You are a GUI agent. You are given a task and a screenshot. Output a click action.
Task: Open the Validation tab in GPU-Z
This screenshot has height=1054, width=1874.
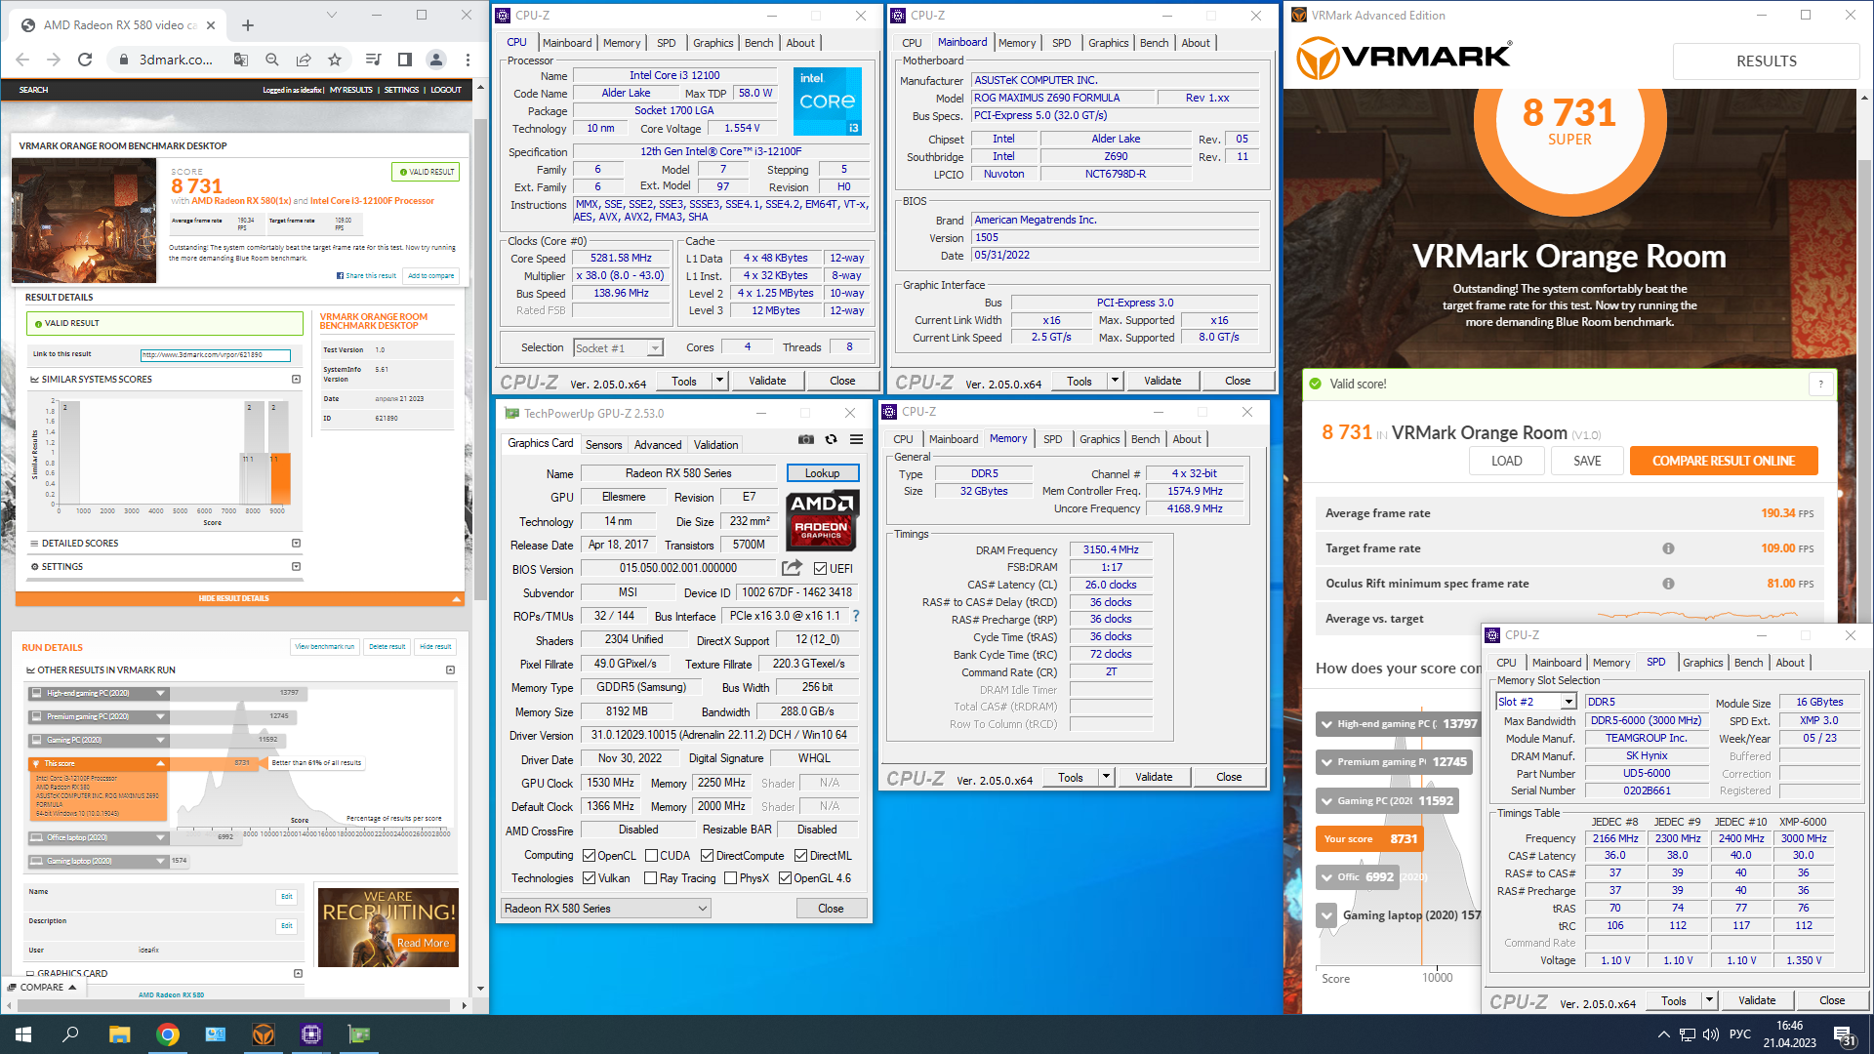(715, 445)
